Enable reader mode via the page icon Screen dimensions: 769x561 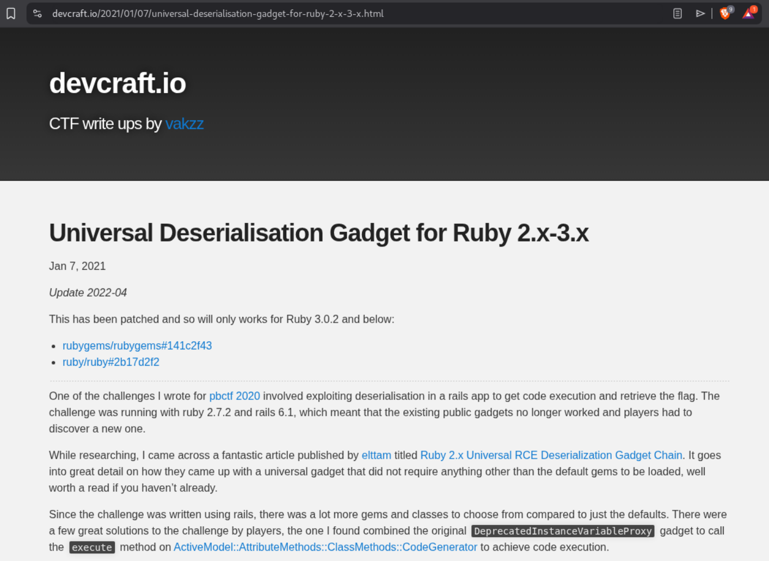pyautogui.click(x=678, y=14)
